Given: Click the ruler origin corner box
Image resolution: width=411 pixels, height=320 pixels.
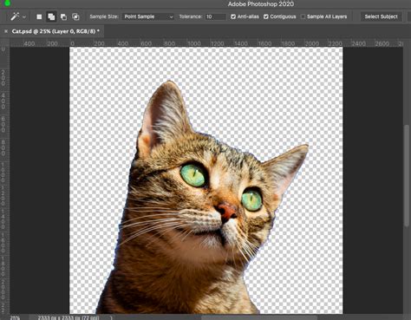Looking at the screenshot, I should pyautogui.click(x=5, y=43).
